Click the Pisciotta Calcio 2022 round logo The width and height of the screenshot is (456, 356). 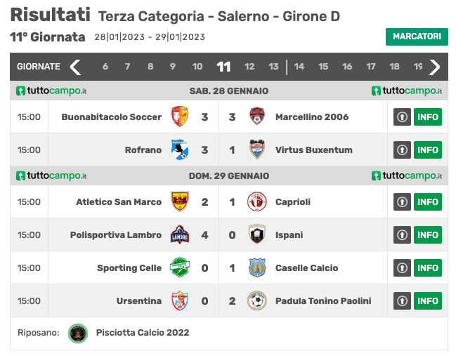tap(78, 333)
